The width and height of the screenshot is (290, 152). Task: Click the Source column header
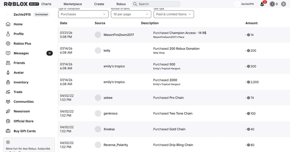100,23
